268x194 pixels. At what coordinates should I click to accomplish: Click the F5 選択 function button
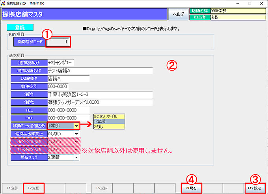tap(102, 188)
